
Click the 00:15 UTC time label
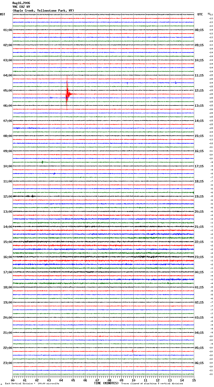click(x=199, y=272)
